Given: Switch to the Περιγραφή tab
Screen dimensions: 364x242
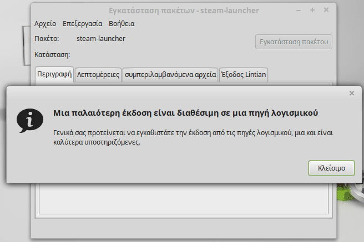Looking at the screenshot, I should point(54,74).
